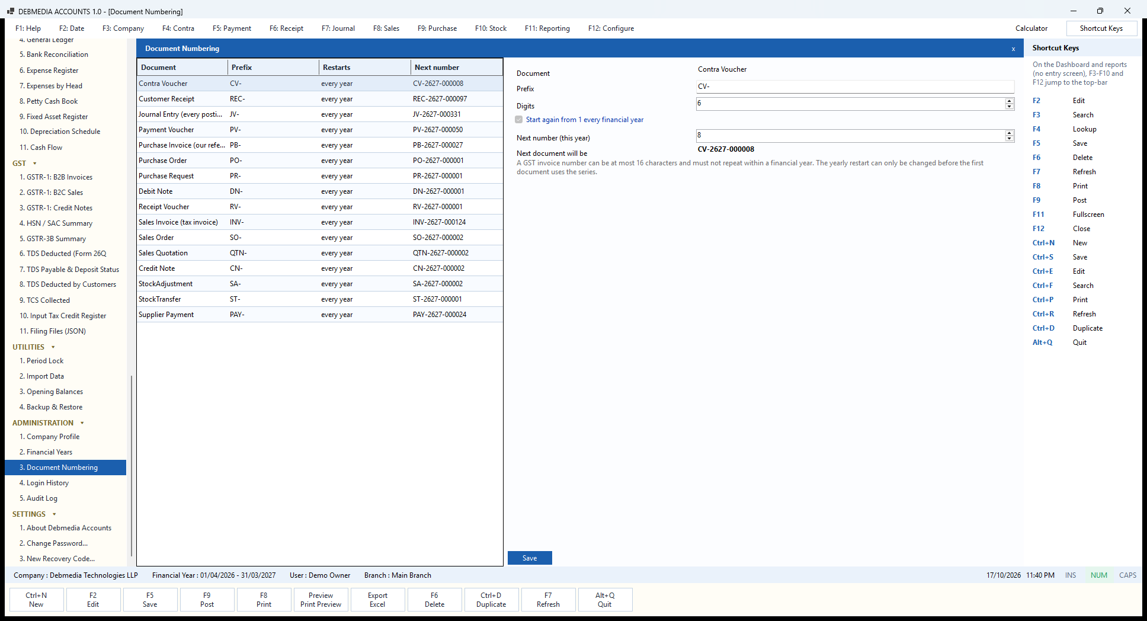Click the Ctrl+D Duplicate bottom button
1147x621 pixels.
[491, 600]
